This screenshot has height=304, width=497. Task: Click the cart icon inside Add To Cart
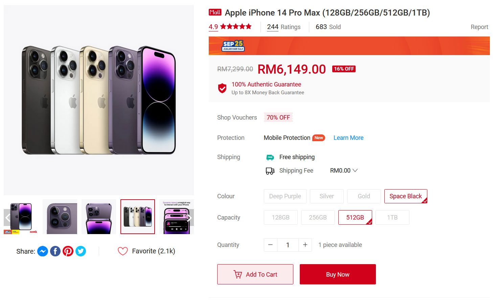coord(238,274)
